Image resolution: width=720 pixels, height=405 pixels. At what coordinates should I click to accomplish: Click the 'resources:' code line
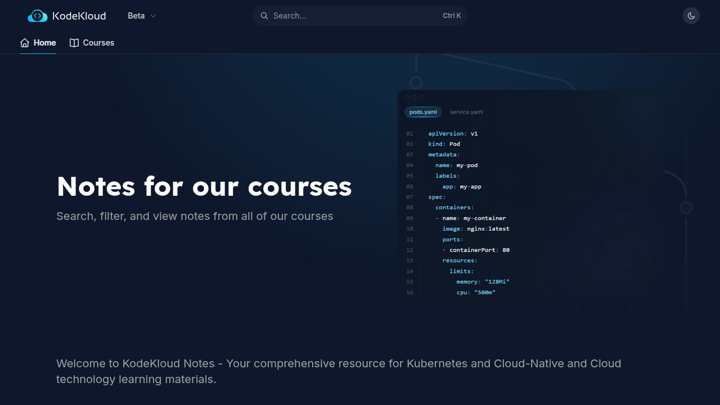click(460, 260)
